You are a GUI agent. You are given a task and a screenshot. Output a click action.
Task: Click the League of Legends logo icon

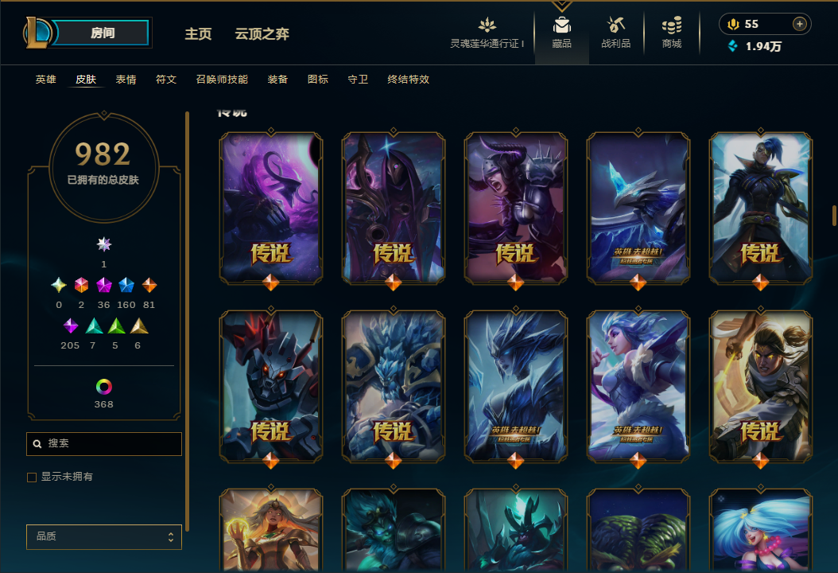click(37, 33)
